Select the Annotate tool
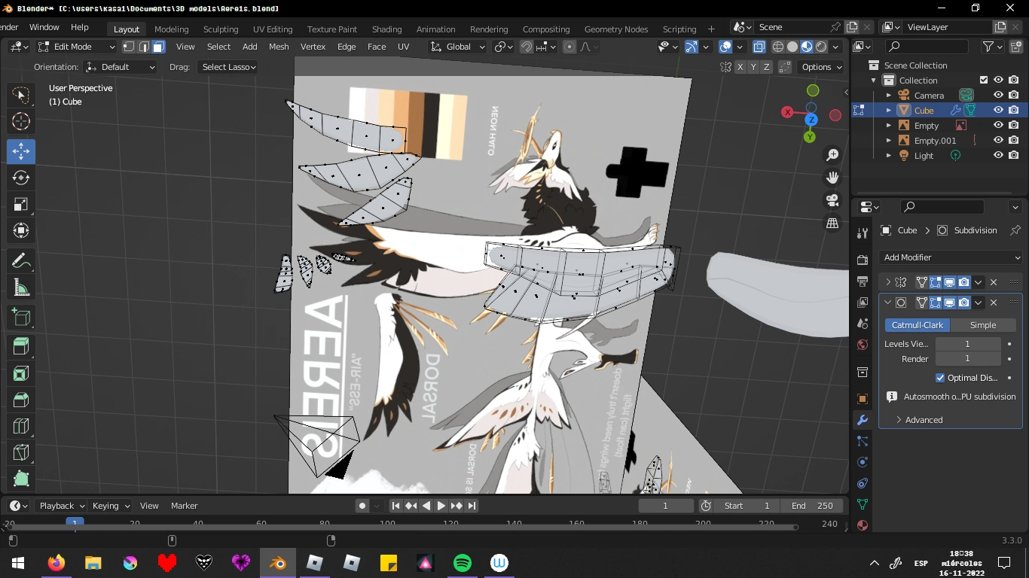Viewport: 1029px width, 578px height. [x=20, y=260]
